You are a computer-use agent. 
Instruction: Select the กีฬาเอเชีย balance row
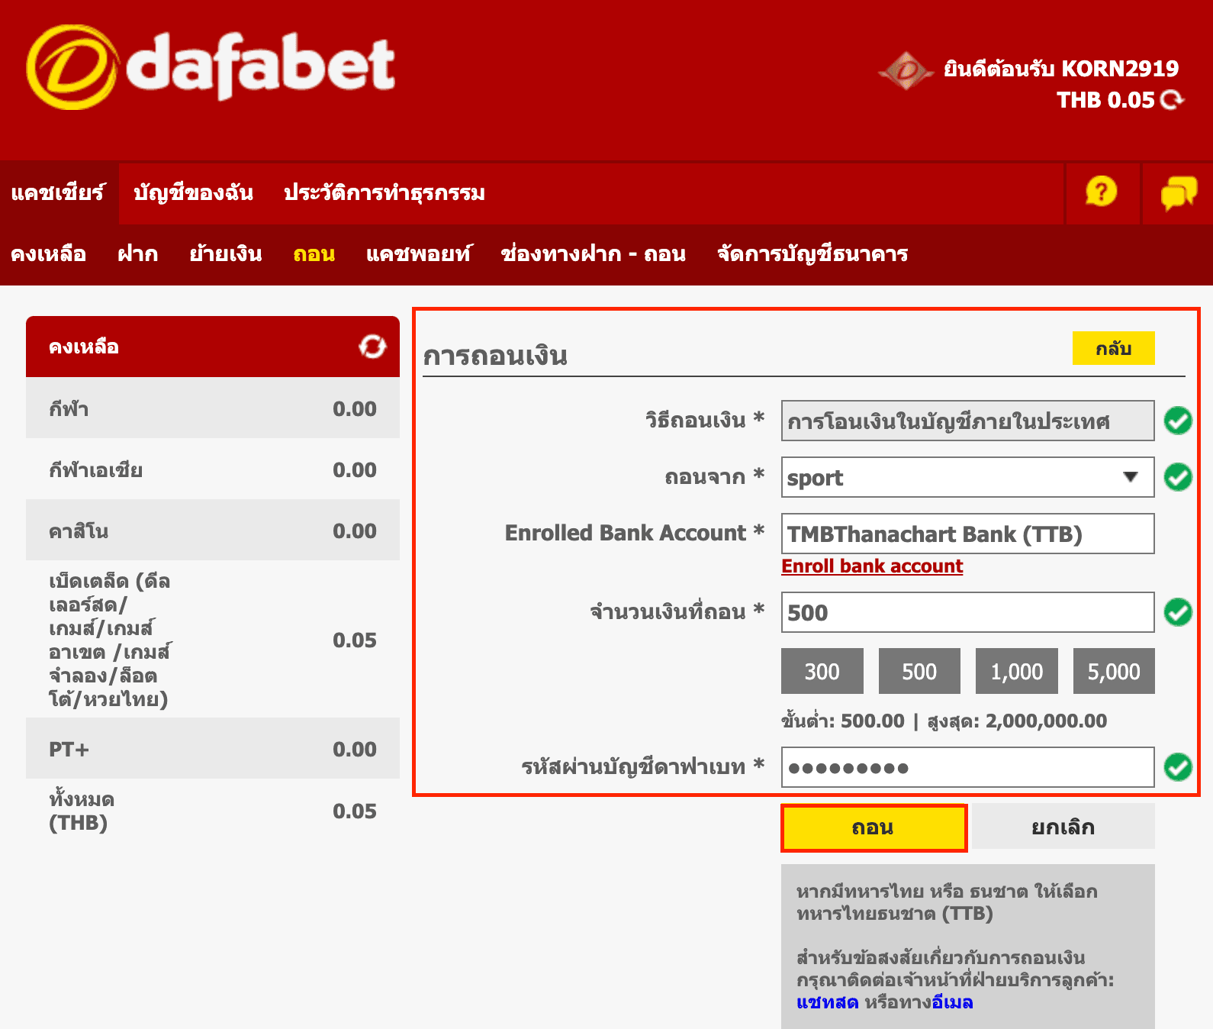coord(213,469)
